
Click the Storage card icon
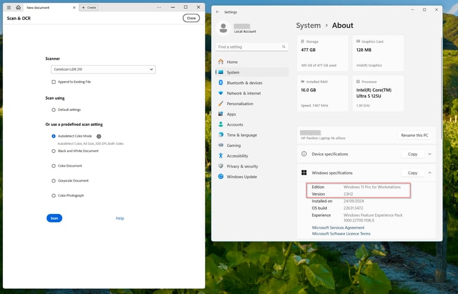pyautogui.click(x=302, y=42)
